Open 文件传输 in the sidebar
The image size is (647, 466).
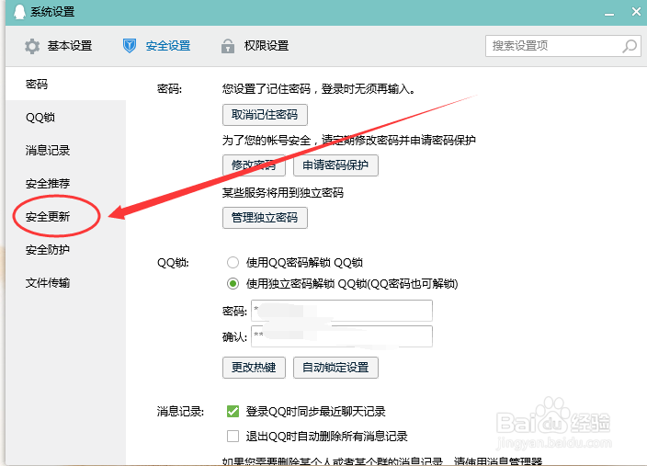point(65,283)
